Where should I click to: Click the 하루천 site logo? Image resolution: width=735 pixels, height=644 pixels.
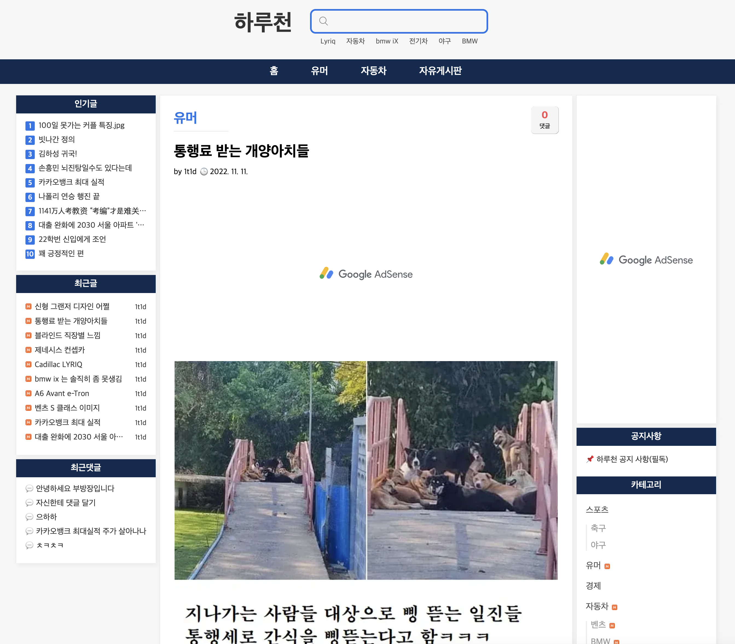(x=263, y=22)
